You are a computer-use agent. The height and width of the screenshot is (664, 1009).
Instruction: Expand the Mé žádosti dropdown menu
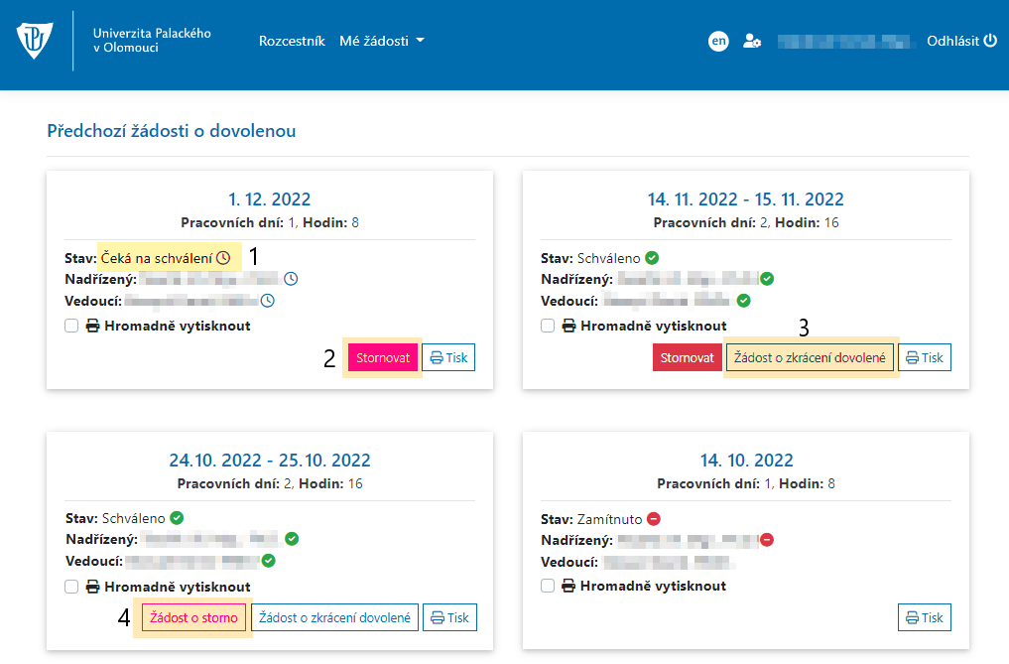coord(382,41)
